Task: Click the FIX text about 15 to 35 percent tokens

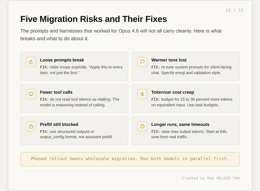Action: tap(192, 102)
